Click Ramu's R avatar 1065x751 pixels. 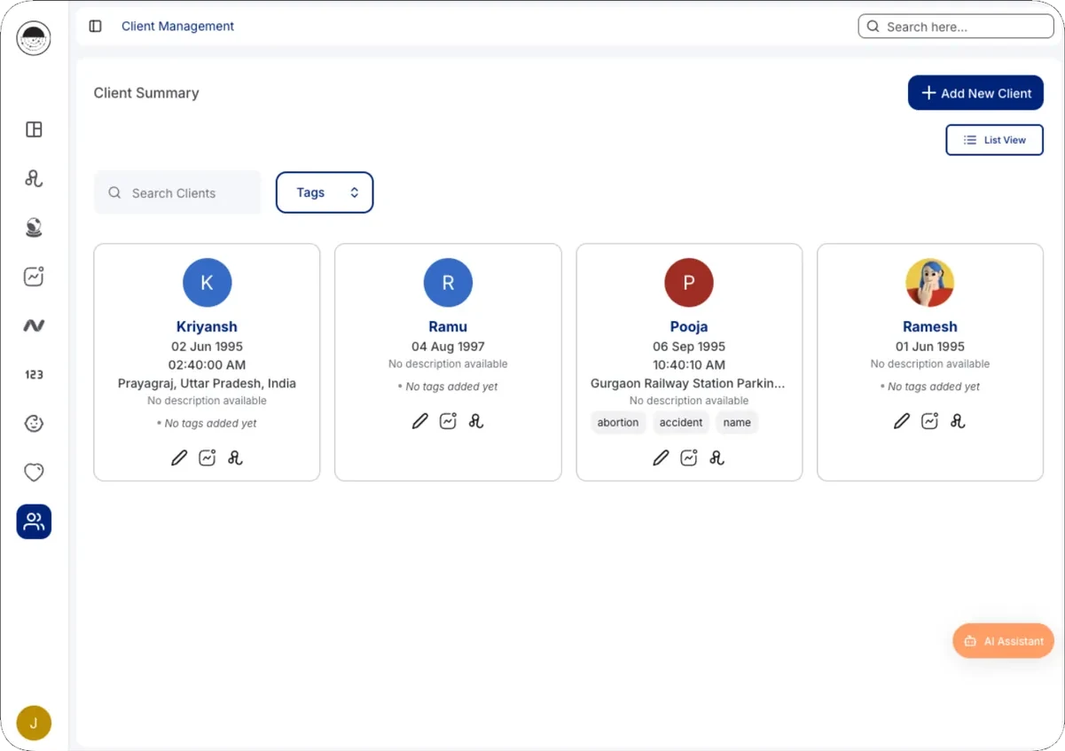[x=448, y=283]
